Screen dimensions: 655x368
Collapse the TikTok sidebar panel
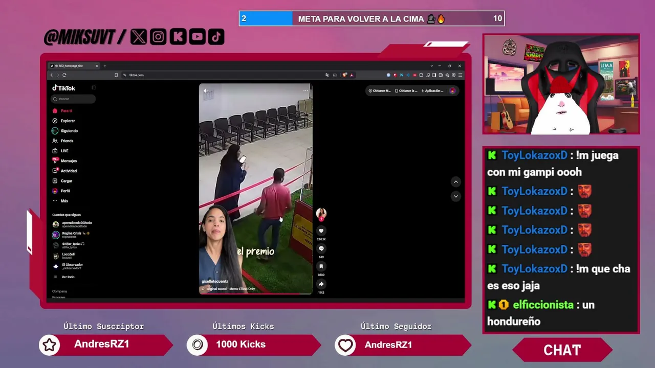(94, 88)
